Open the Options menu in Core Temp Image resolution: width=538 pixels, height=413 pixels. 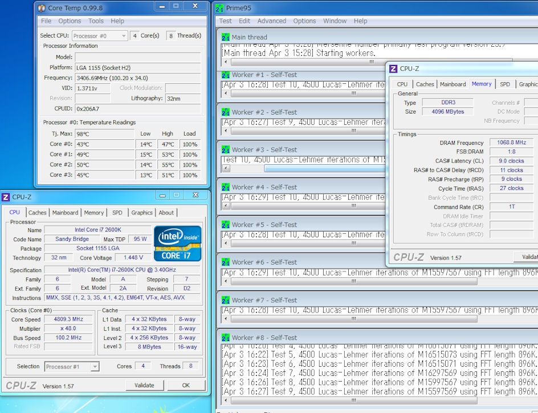(70, 21)
